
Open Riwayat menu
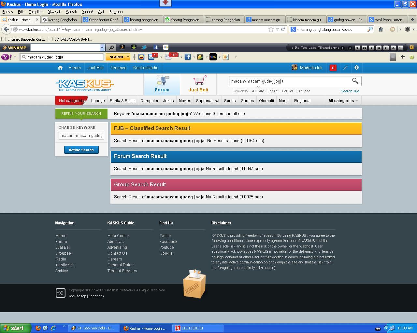54,12
